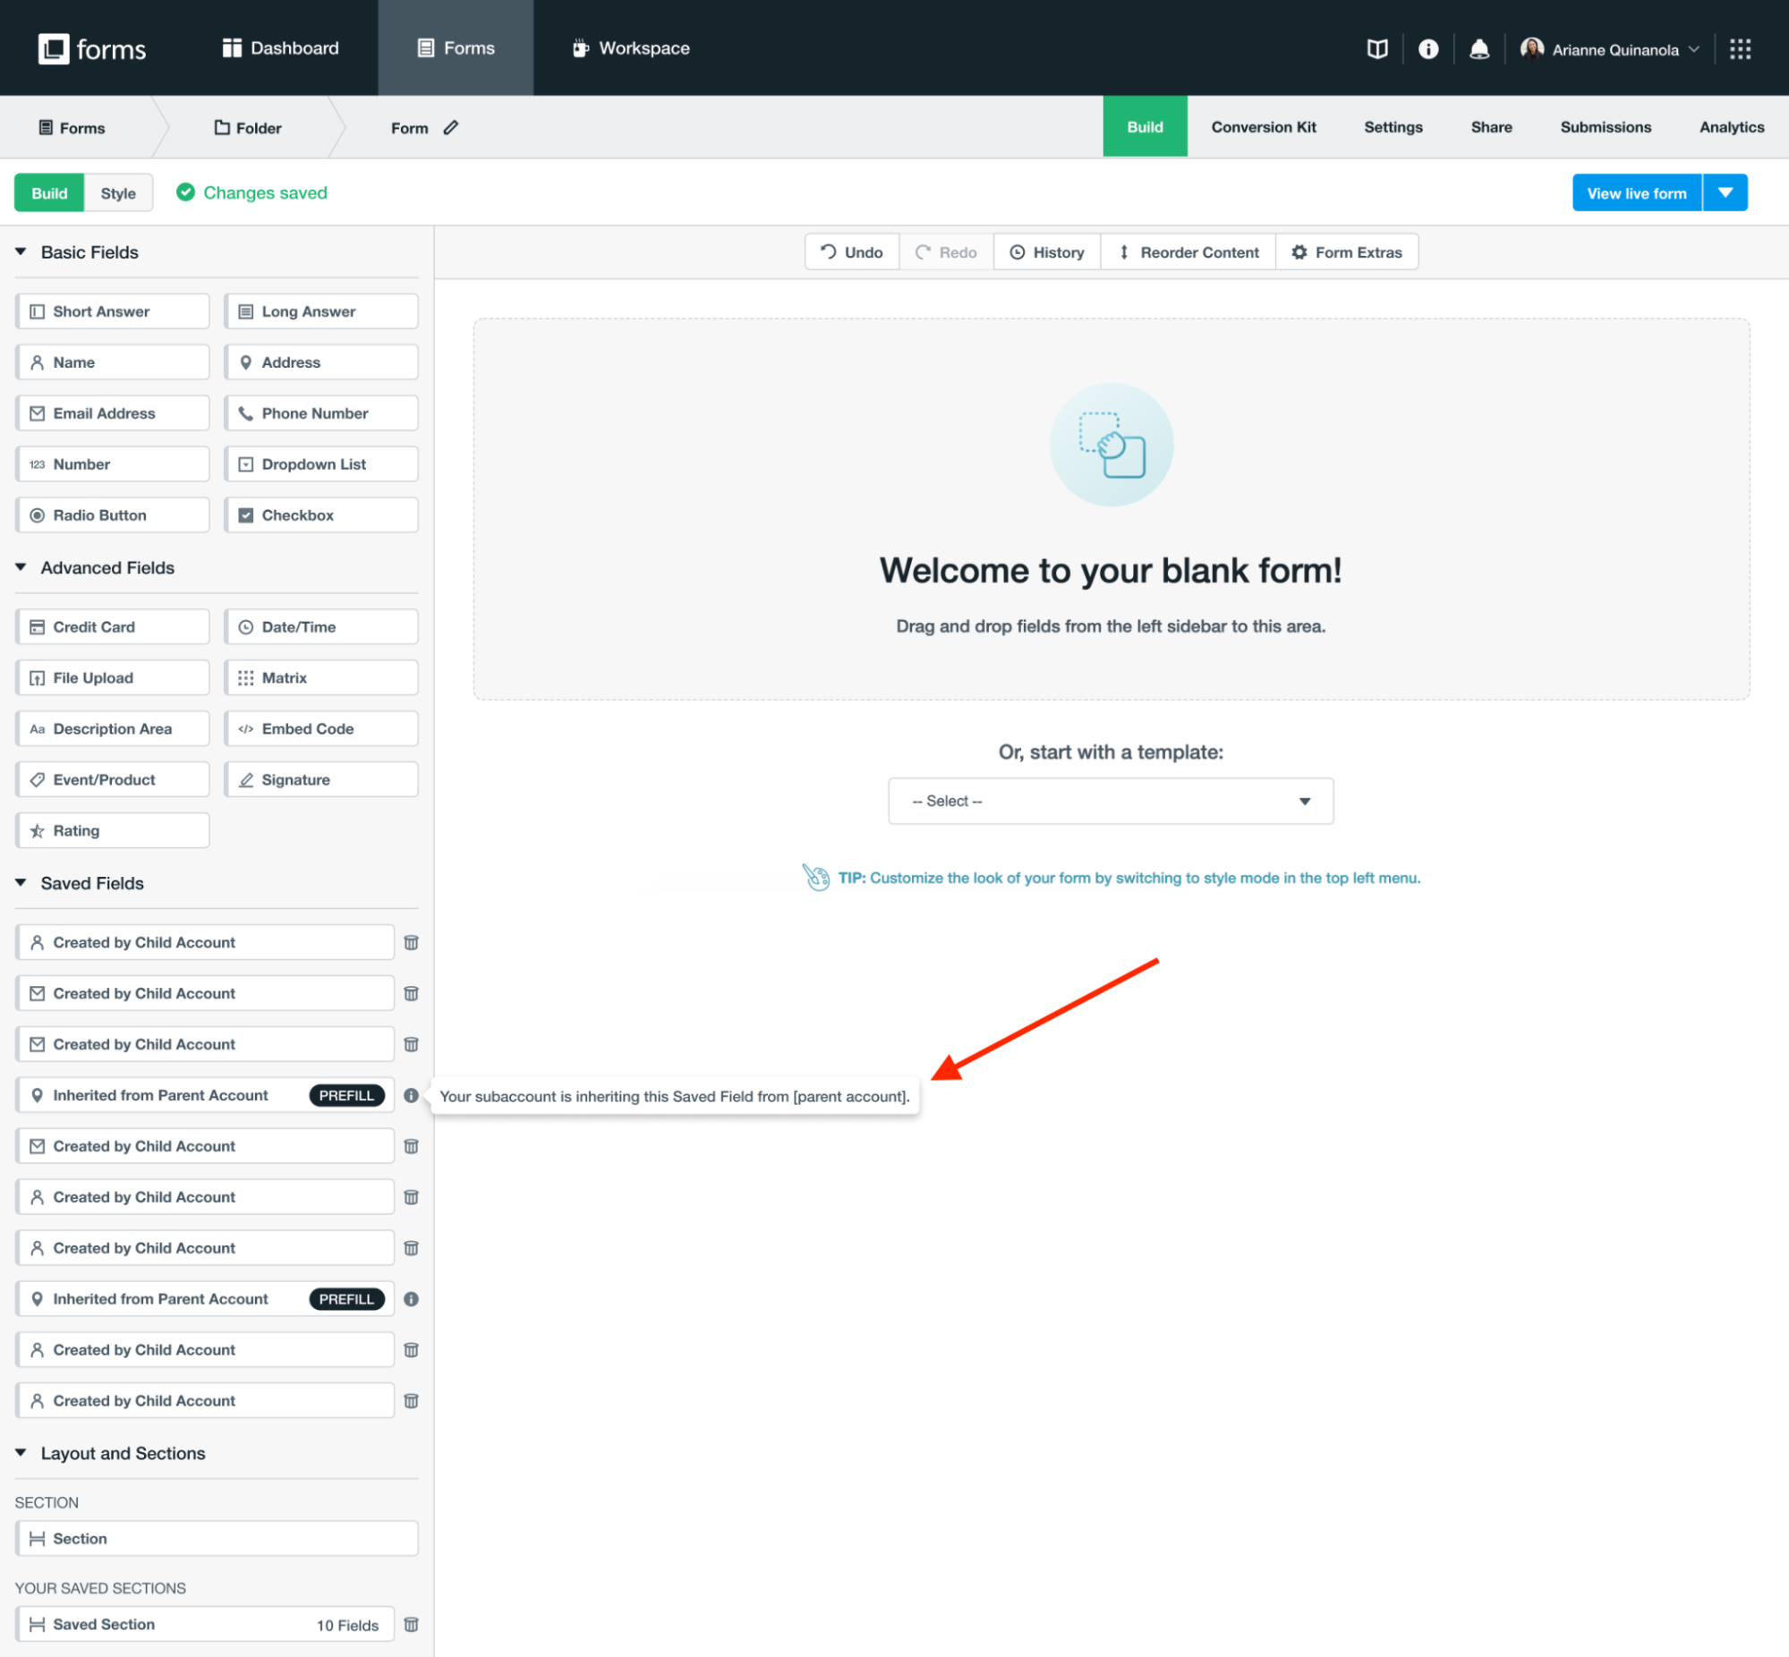The image size is (1789, 1657).
Task: Click the Rating field element
Action: [x=113, y=830]
